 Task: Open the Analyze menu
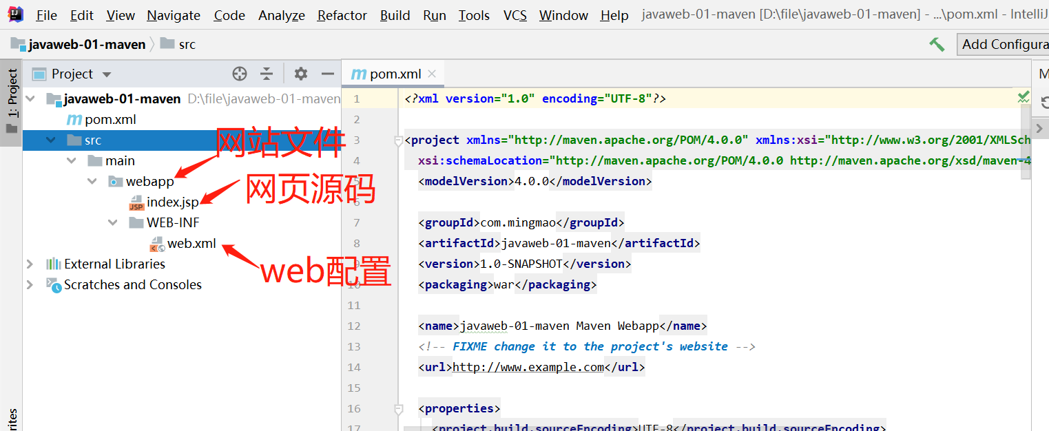[282, 15]
